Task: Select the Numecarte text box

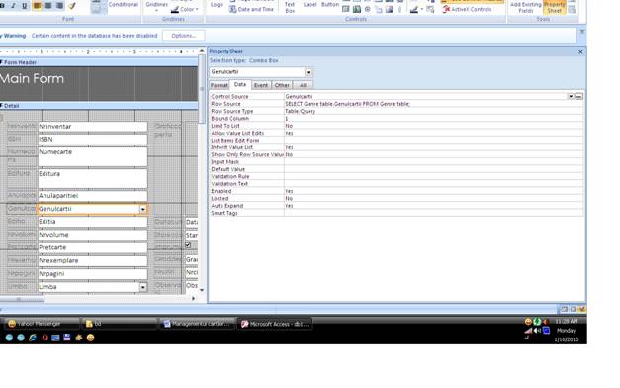Action: (93, 156)
